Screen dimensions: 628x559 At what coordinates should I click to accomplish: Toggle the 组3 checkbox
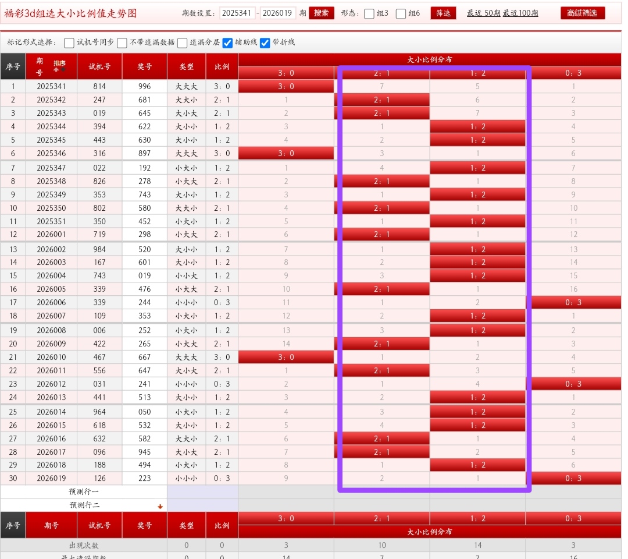point(369,13)
